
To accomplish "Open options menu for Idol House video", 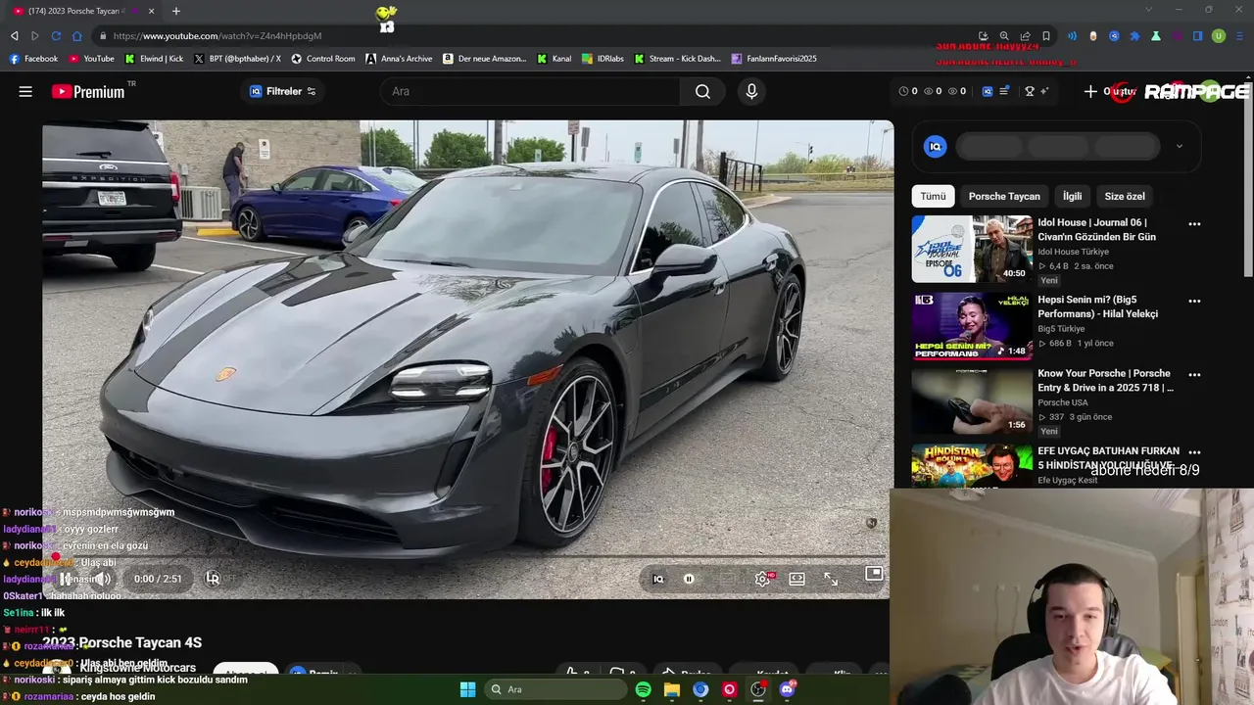I will [1194, 224].
